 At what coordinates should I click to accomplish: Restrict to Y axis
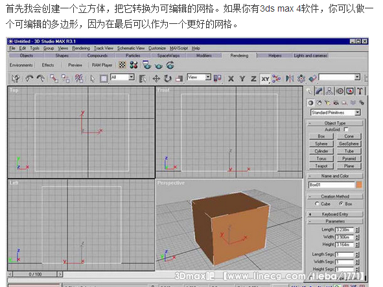(x=242, y=78)
